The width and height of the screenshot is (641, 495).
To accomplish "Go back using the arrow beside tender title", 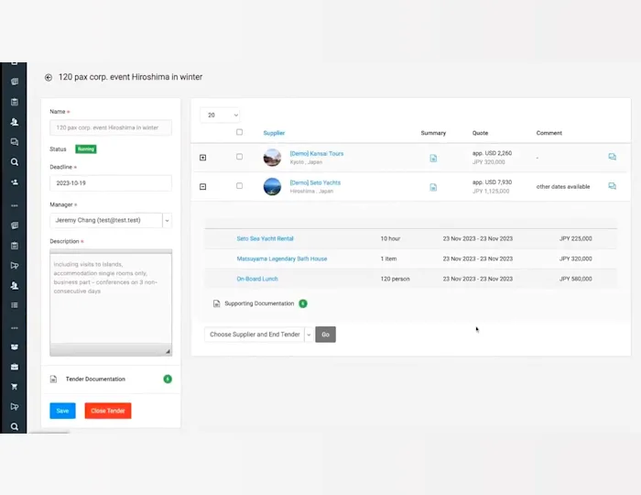I will pyautogui.click(x=49, y=77).
